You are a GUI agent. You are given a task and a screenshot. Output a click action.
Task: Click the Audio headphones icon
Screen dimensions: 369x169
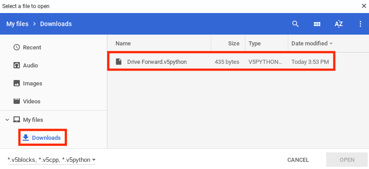coord(17,65)
